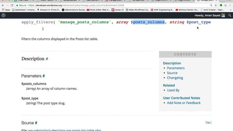Open the admin bar search icon
The width and height of the screenshot is (233, 131).
[230, 15]
